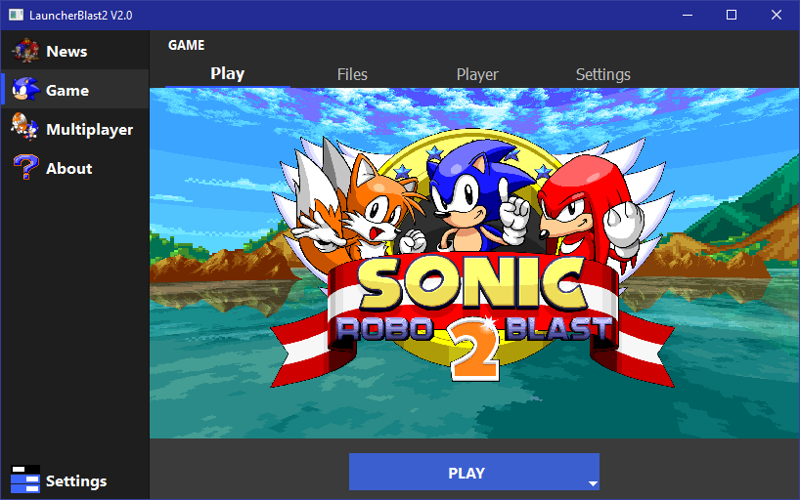Expand the PLAY button dropdown arrow
The width and height of the screenshot is (800, 500).
coord(593,483)
